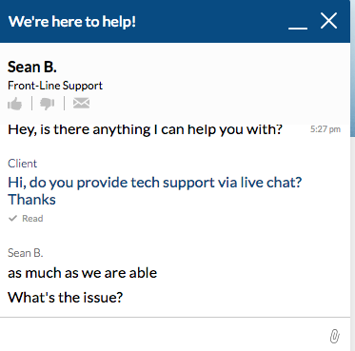355x351 pixels.
Task: Attach a file using paperclip icon
Action: pyautogui.click(x=334, y=336)
